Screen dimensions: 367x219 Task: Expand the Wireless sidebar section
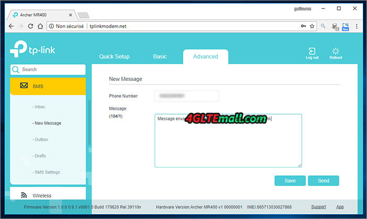tap(48, 195)
